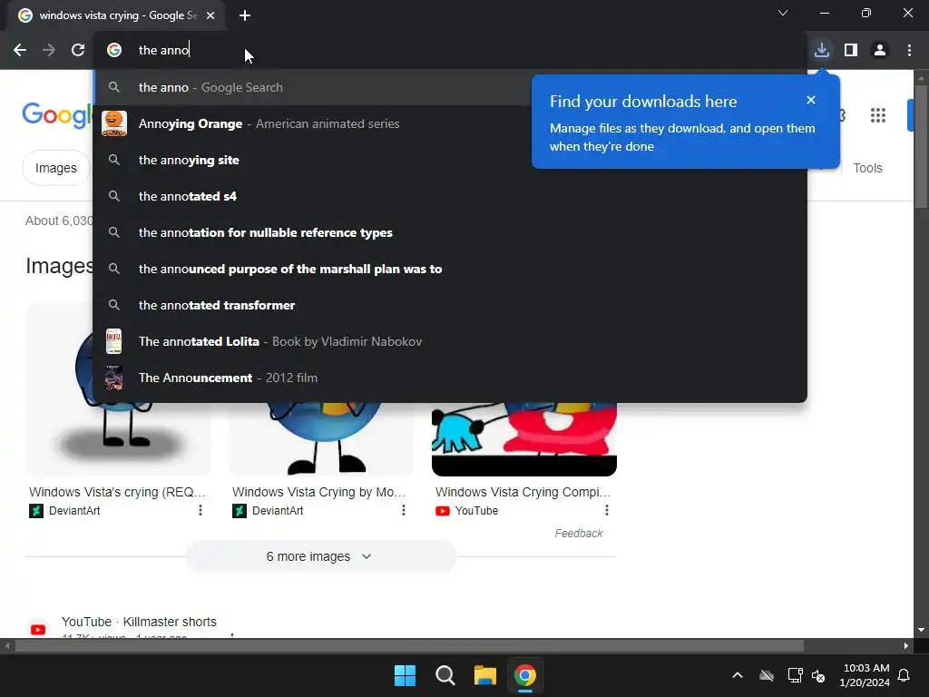Open the Google apps grid icon
Viewport: 929px width, 697px height.
point(878,115)
